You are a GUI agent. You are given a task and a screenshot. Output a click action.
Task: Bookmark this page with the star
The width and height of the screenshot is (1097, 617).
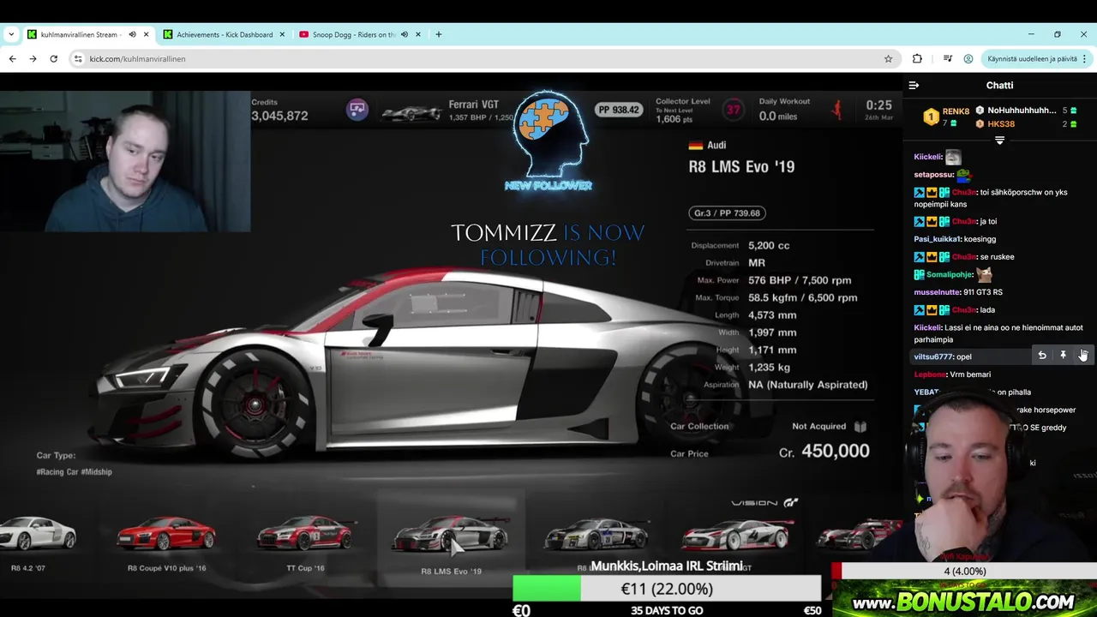(888, 58)
